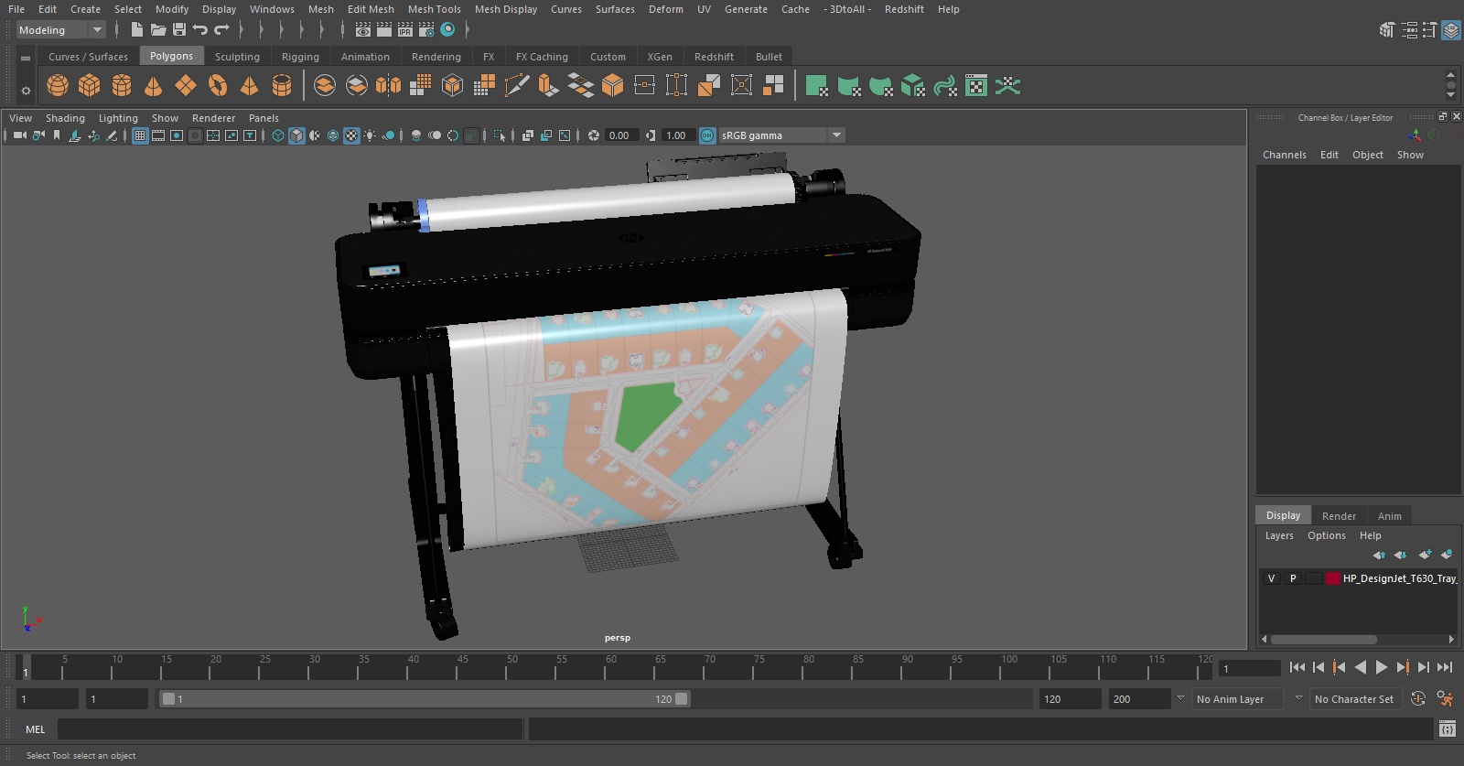The width and height of the screenshot is (1464, 766).
Task: Open the Anim layer tab
Action: click(1389, 516)
